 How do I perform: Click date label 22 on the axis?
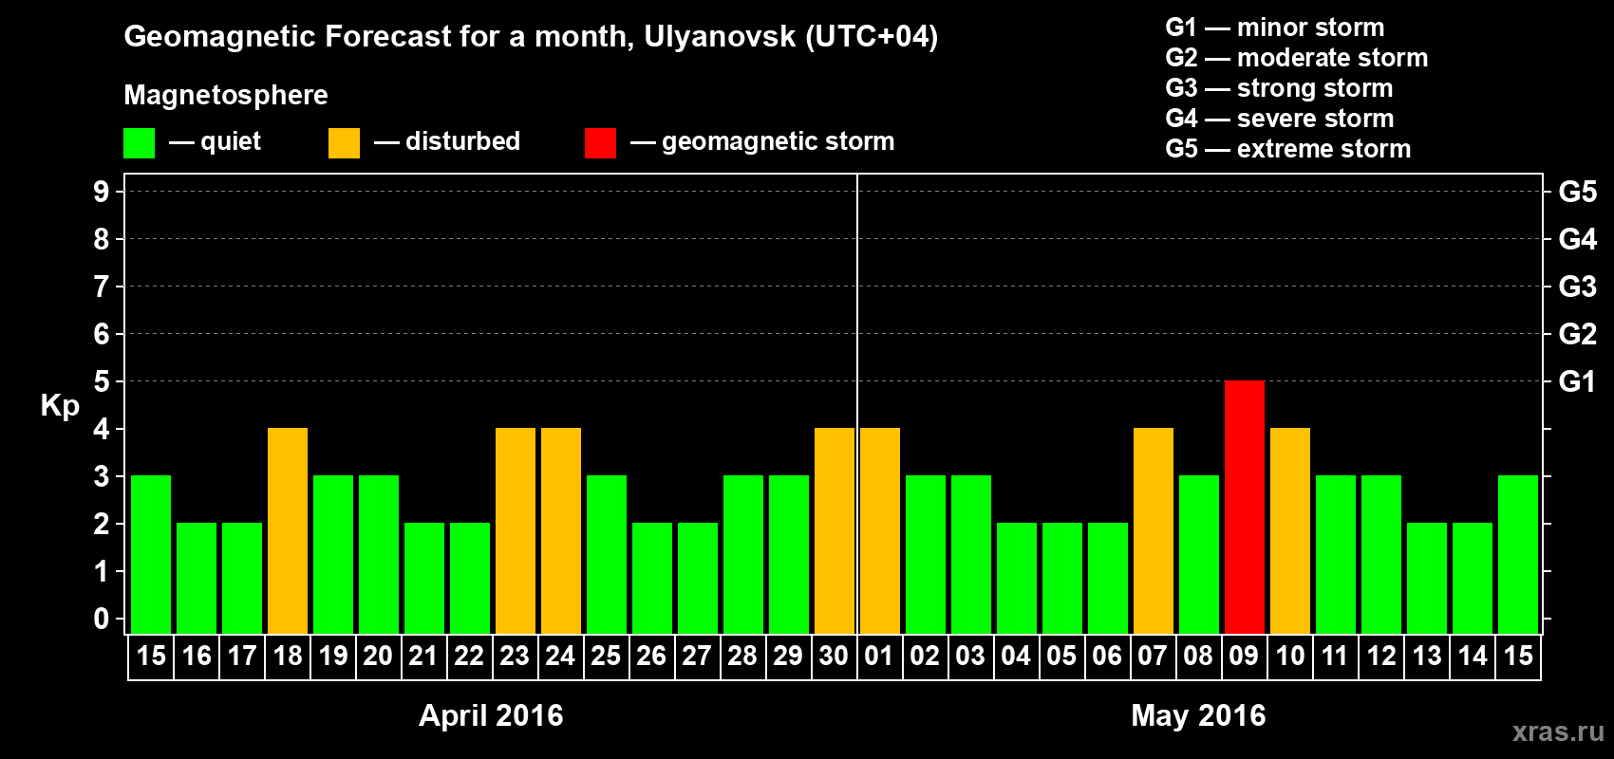[x=469, y=657]
